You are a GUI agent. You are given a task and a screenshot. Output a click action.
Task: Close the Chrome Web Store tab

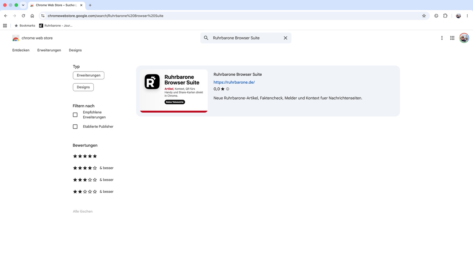[x=81, y=5]
